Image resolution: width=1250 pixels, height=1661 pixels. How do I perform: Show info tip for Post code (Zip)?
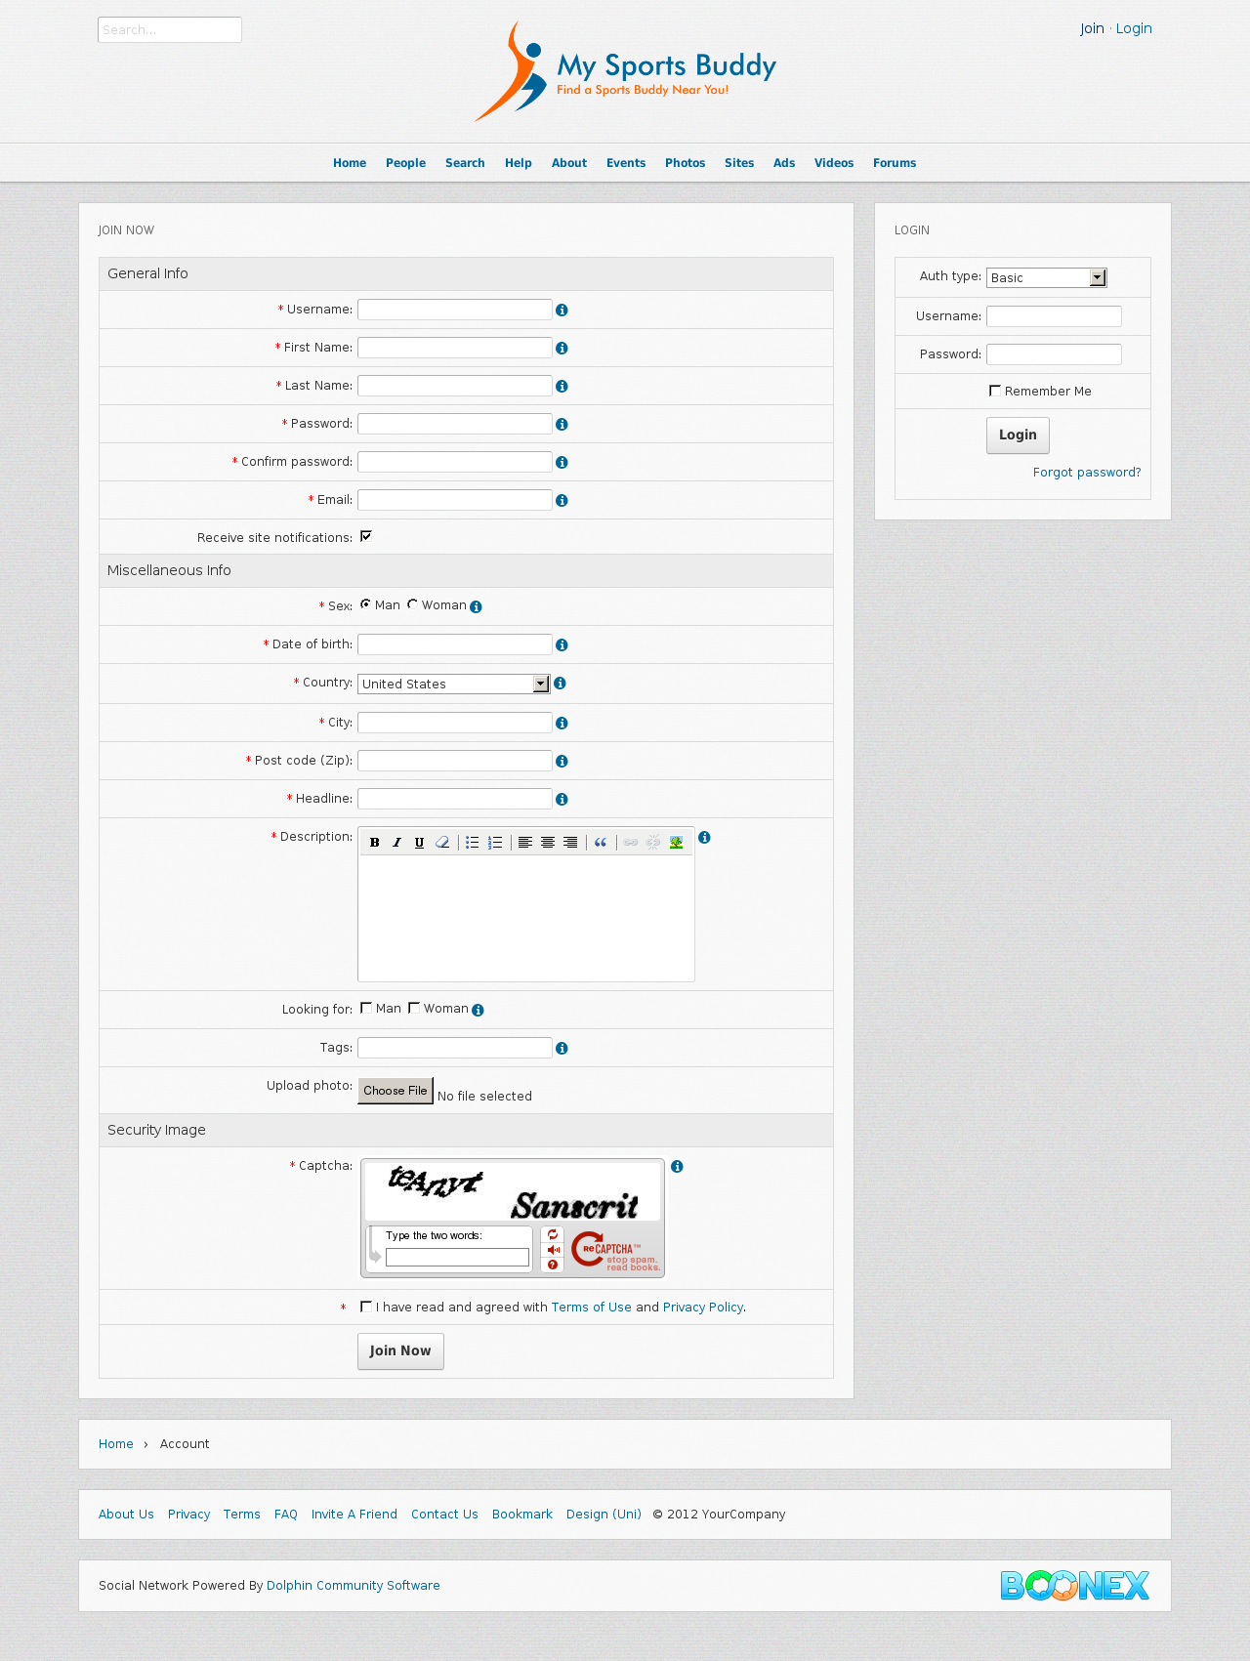pyautogui.click(x=562, y=761)
